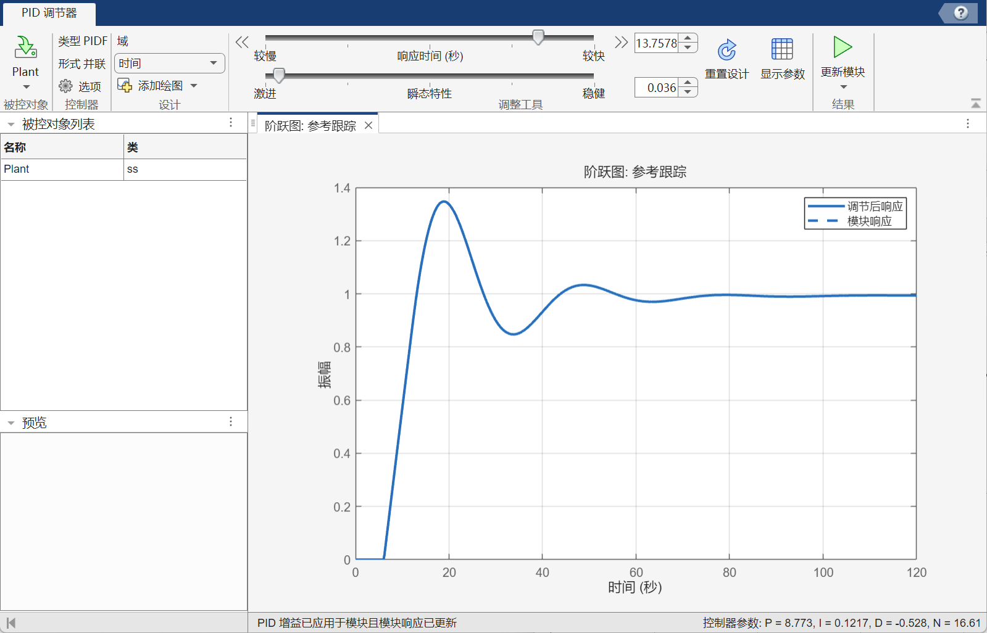Viewport: 987px width, 633px height.
Task: Click the 显示参数 table icon
Action: pos(781,49)
